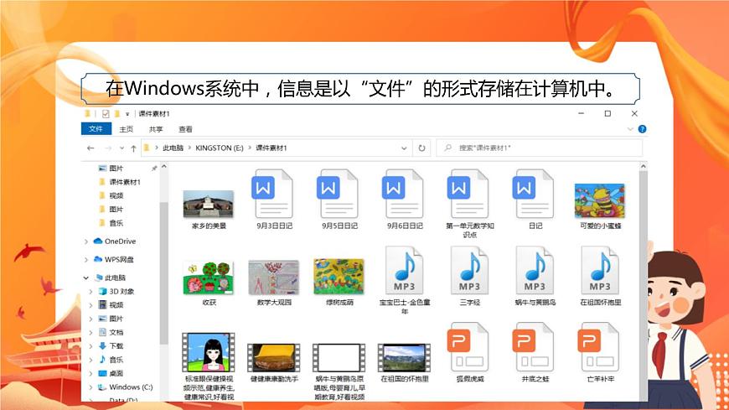
Task: Click KINGSTON (E:) in the address path
Action: pyautogui.click(x=220, y=148)
